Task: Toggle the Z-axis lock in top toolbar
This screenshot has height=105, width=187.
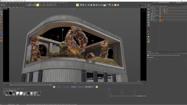Action: pos(53,5)
